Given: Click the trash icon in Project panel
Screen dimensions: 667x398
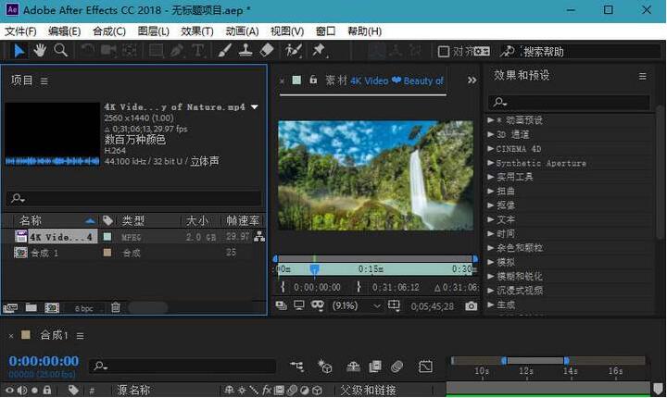Looking at the screenshot, I should (116, 307).
